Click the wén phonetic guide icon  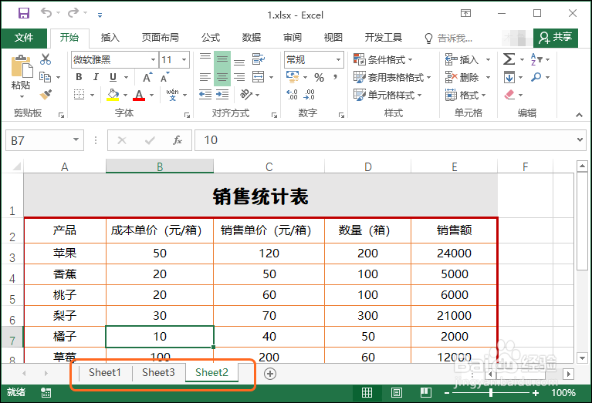pyautogui.click(x=173, y=95)
